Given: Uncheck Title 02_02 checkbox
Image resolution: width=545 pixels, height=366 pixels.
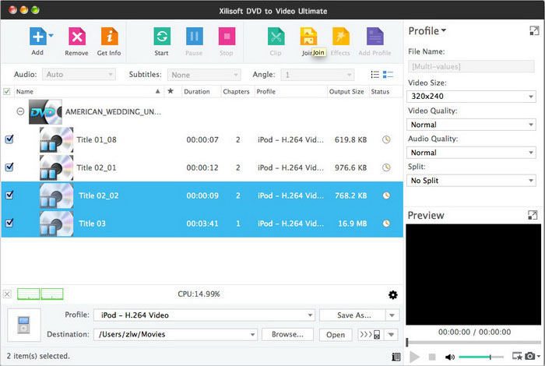Looking at the screenshot, I should tap(9, 195).
